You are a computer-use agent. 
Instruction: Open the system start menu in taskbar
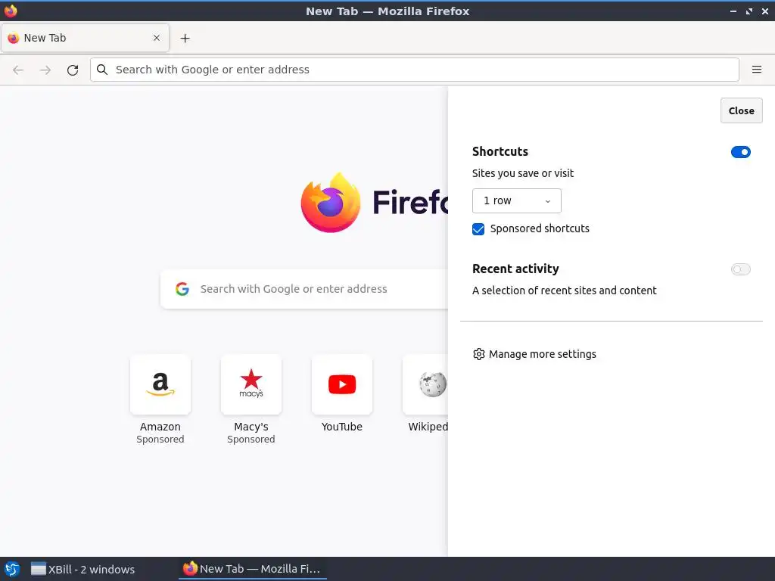click(12, 569)
